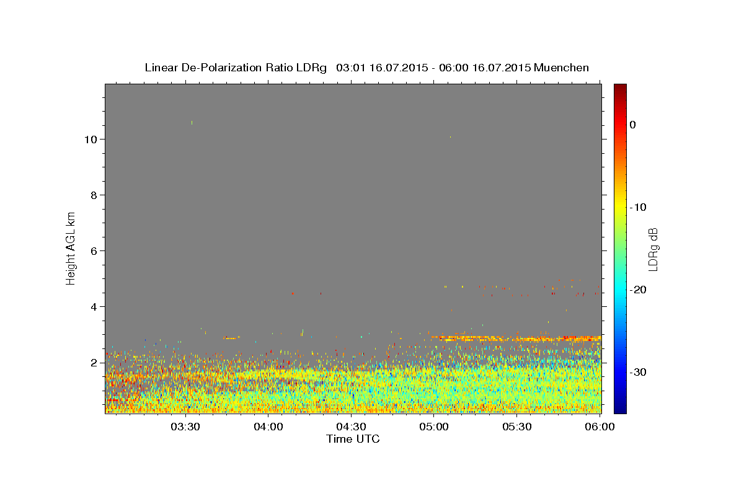Click the 'Muenchen' station name in the title
Viewport: 744px width, 496px height.
(x=562, y=68)
